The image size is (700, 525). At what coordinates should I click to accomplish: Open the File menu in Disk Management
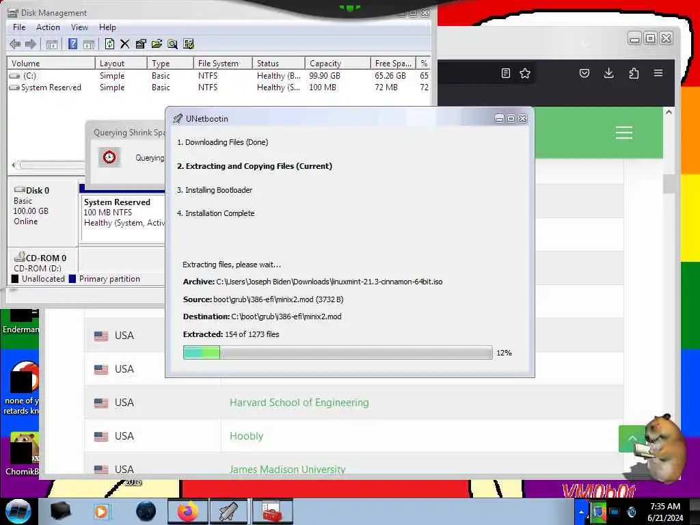click(x=19, y=27)
